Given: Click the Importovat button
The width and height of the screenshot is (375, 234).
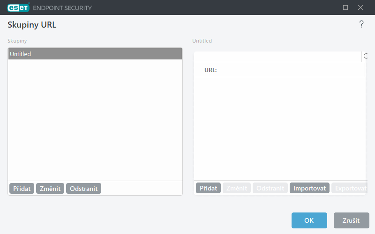Looking at the screenshot, I should (x=309, y=188).
